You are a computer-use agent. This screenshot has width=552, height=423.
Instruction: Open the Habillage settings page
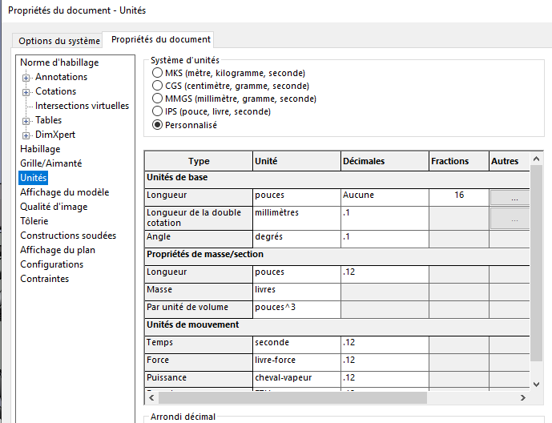(40, 149)
